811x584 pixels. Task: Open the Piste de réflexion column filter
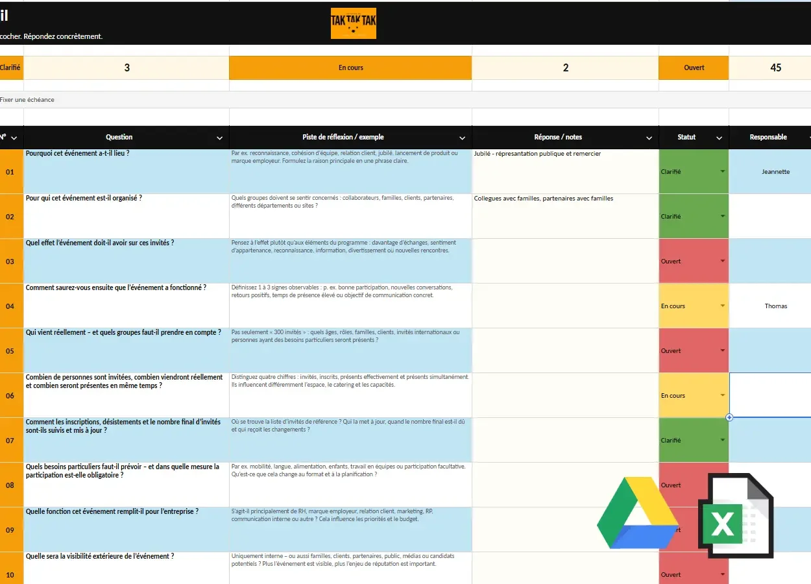click(463, 138)
